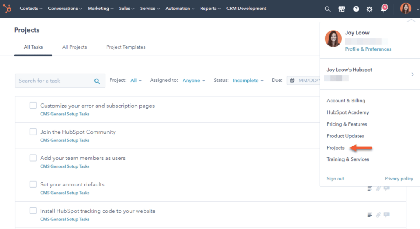Open CMS General Setup Tasks link under Add team members
The height and width of the screenshot is (229, 420).
64,166
